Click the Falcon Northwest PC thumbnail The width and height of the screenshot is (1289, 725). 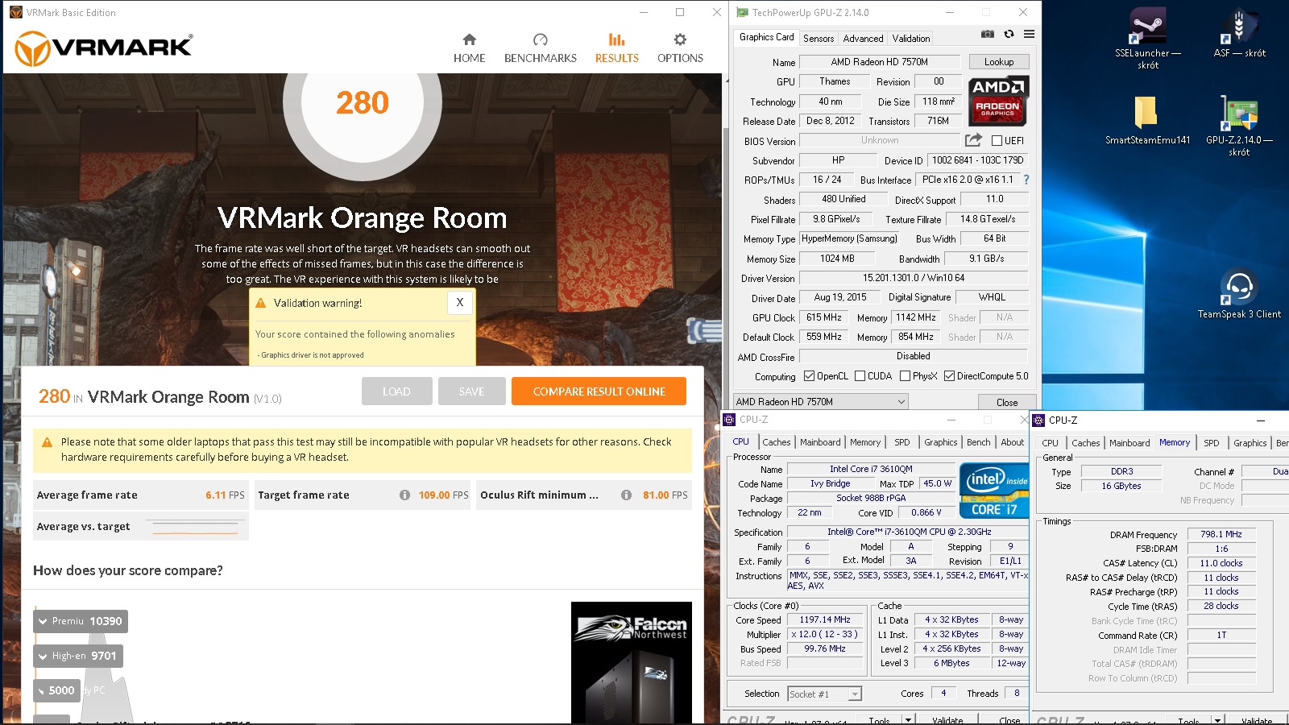[632, 662]
